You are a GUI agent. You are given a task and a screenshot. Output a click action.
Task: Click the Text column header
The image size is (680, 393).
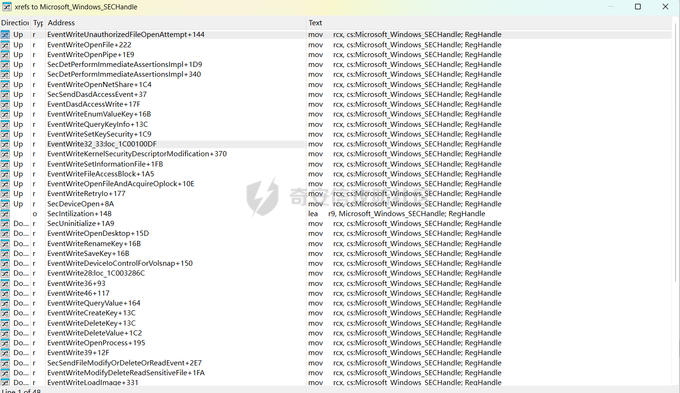[x=315, y=23]
